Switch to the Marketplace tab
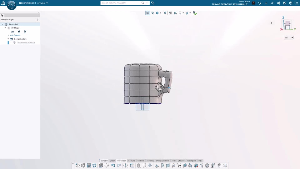 click(x=191, y=161)
